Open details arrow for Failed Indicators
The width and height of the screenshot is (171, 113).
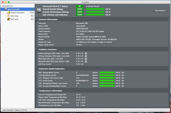[86, 53]
